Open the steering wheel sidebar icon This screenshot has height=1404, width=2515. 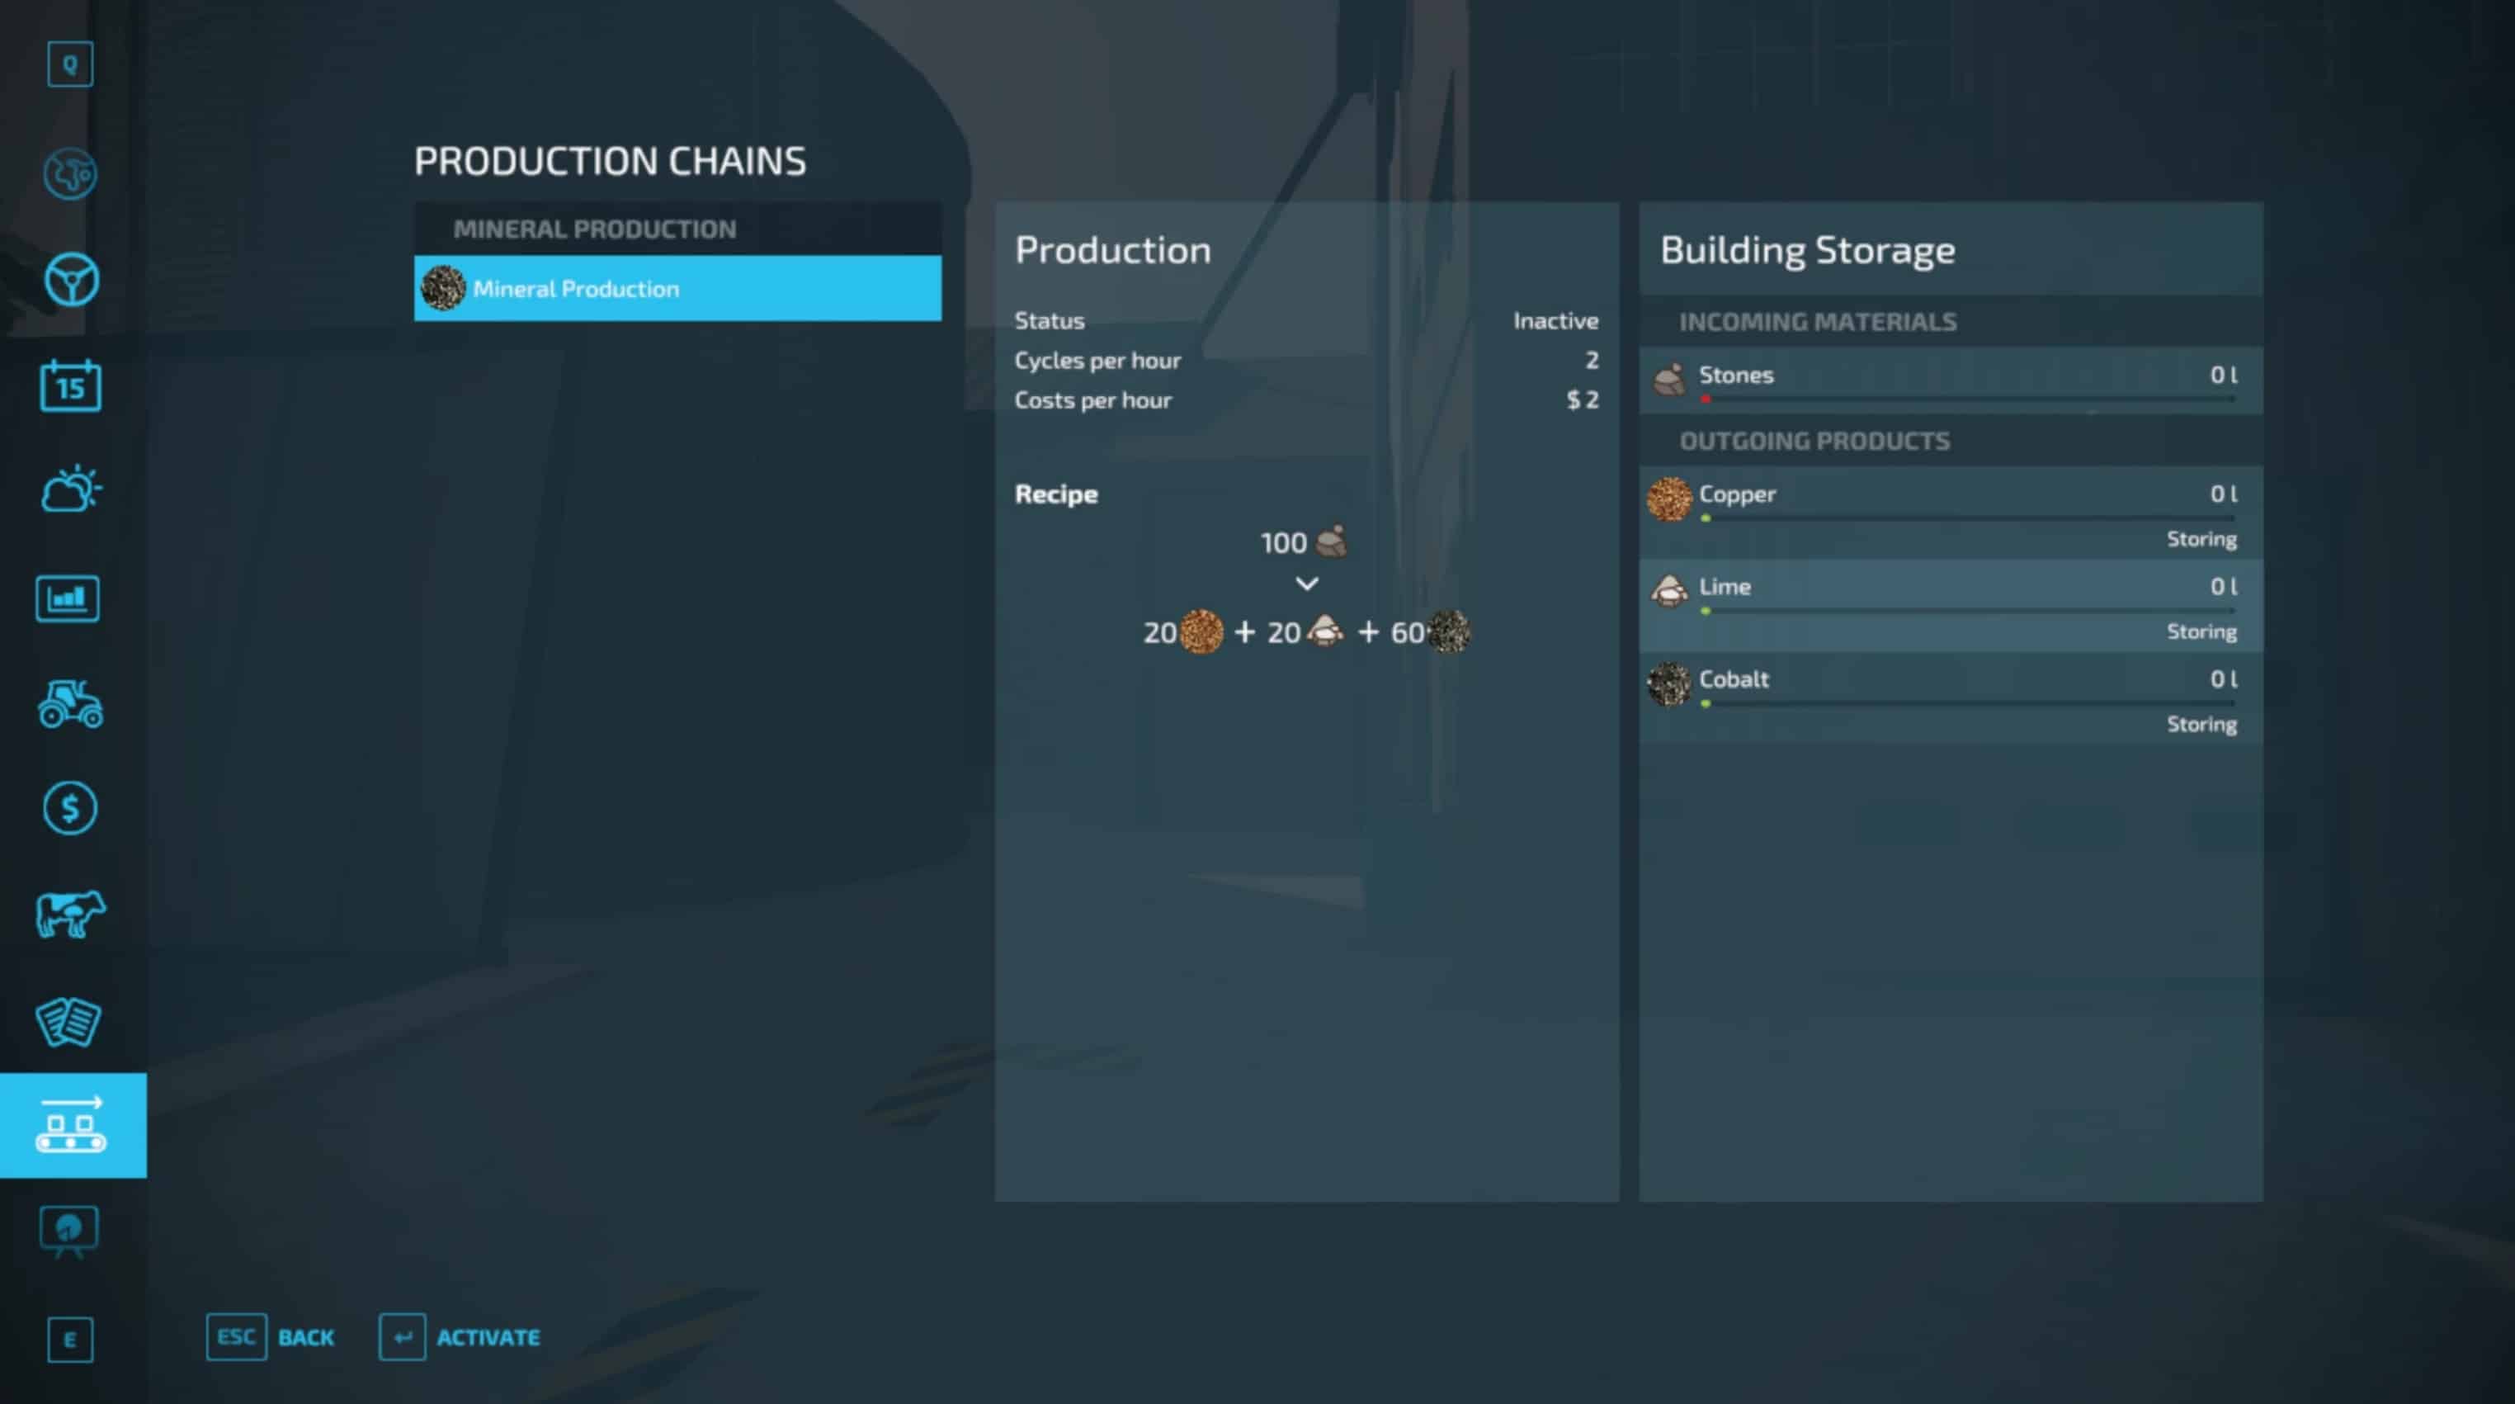pyautogui.click(x=70, y=280)
